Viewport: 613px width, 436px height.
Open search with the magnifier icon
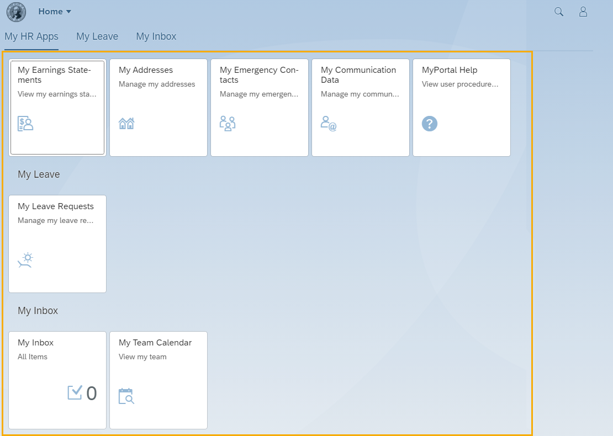point(559,12)
